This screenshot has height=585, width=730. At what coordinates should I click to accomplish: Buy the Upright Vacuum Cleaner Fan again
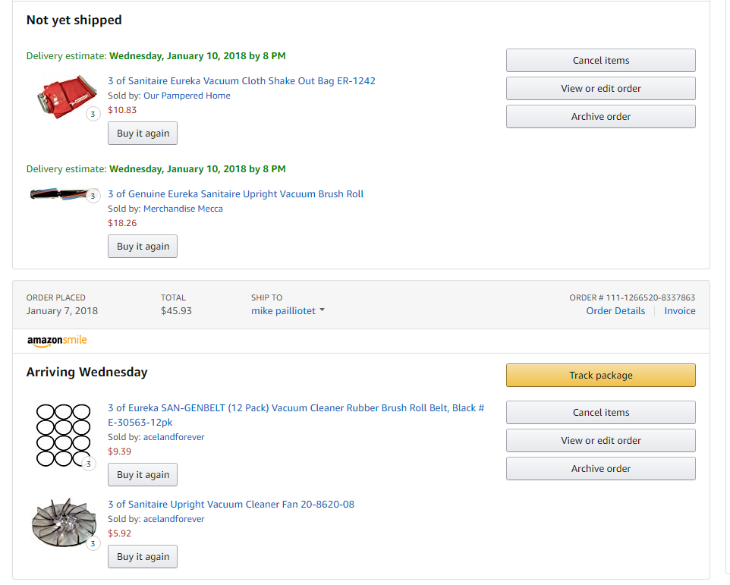pyautogui.click(x=143, y=557)
